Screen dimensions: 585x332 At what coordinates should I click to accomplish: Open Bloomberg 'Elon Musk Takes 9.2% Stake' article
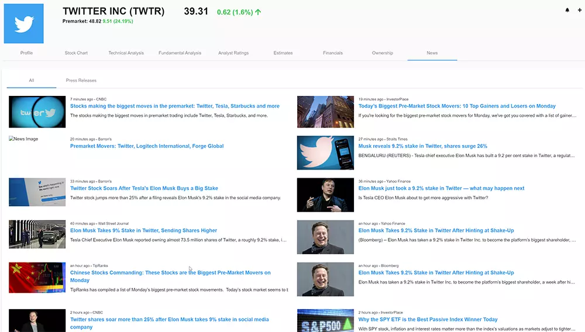[x=436, y=272]
